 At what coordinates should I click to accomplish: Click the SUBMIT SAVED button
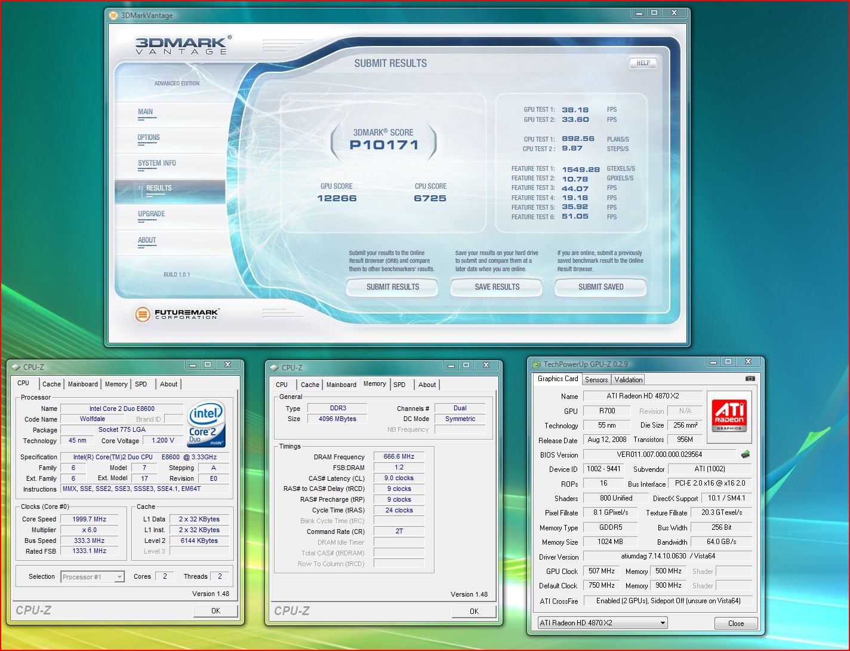point(600,287)
